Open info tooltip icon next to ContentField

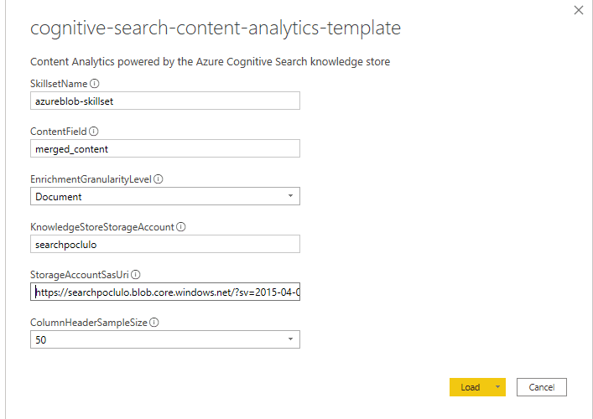94,131
